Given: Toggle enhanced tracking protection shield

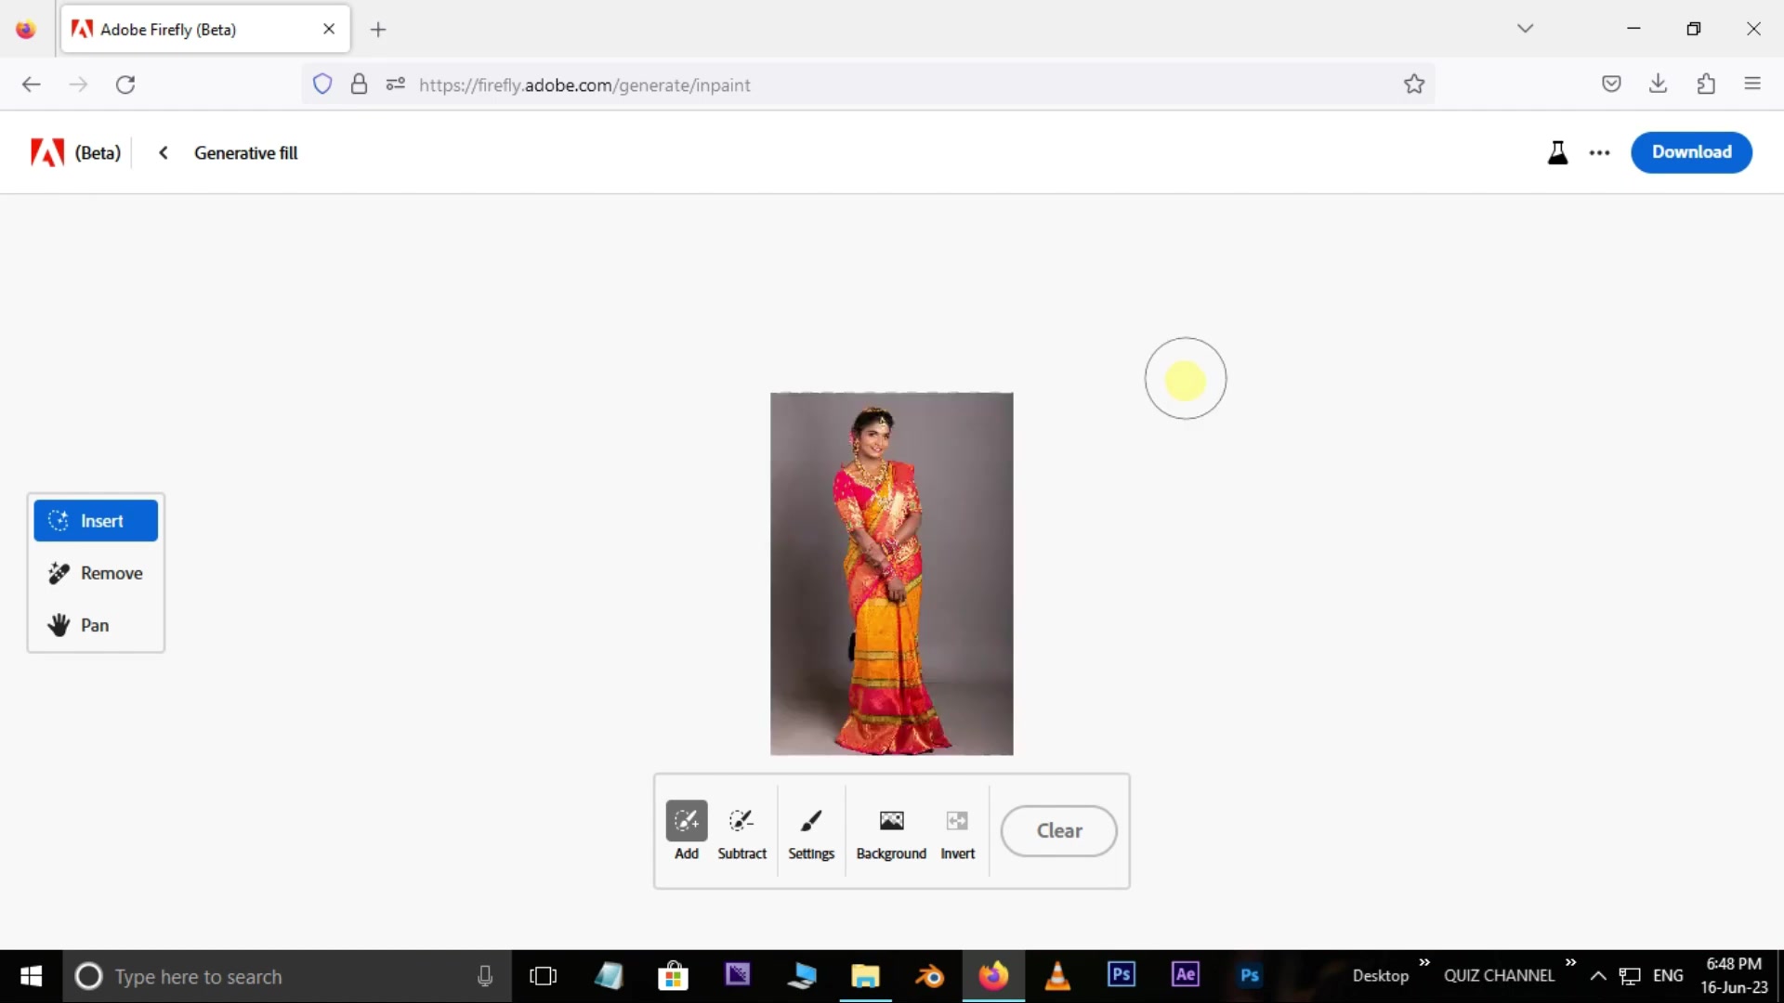Looking at the screenshot, I should pos(322,84).
